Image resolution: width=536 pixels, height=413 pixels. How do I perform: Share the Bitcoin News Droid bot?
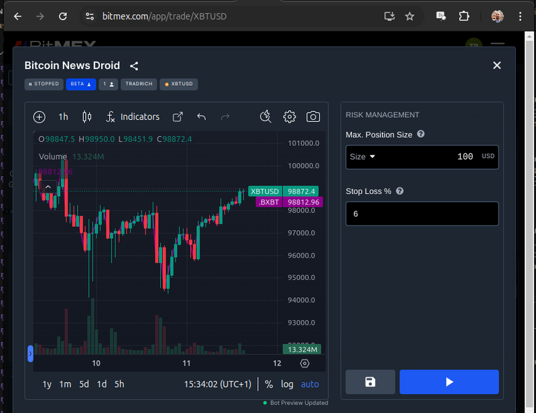134,66
